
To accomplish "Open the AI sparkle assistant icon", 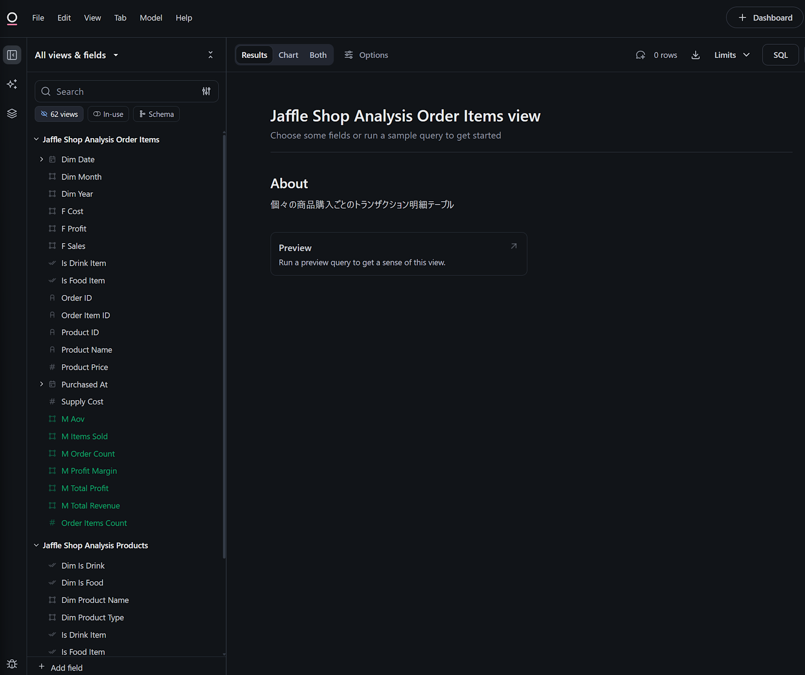I will pyautogui.click(x=12, y=84).
